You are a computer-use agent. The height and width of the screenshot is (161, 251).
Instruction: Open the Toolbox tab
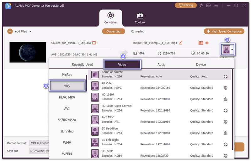point(140,18)
